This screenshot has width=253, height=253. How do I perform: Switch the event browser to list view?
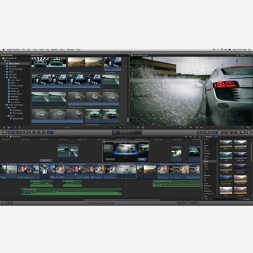(20, 128)
